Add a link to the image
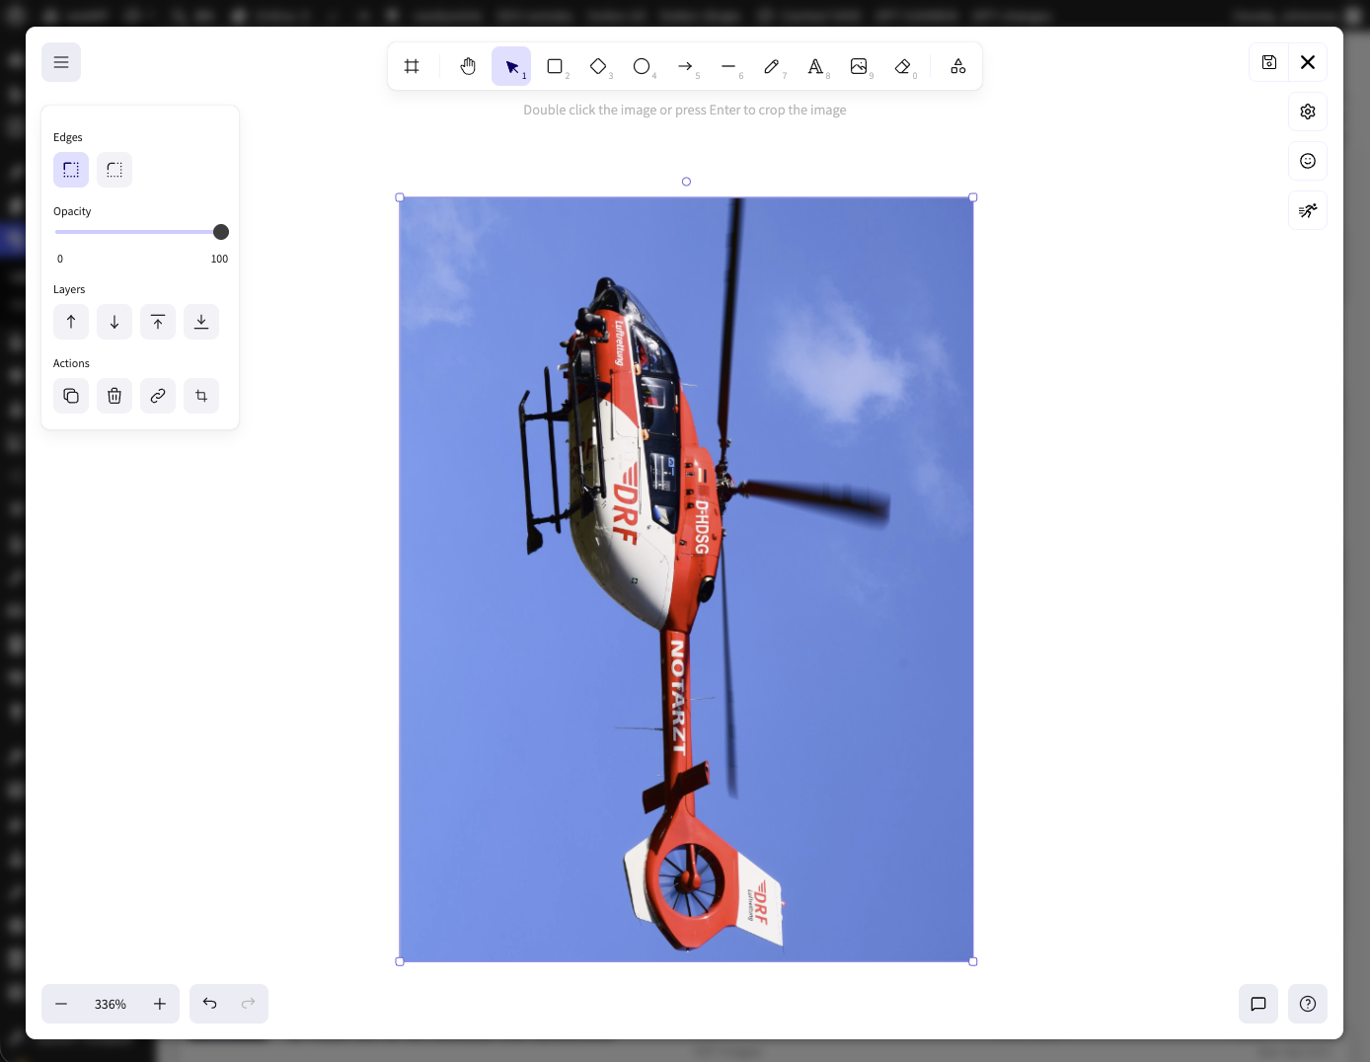The image size is (1370, 1062). [158, 396]
